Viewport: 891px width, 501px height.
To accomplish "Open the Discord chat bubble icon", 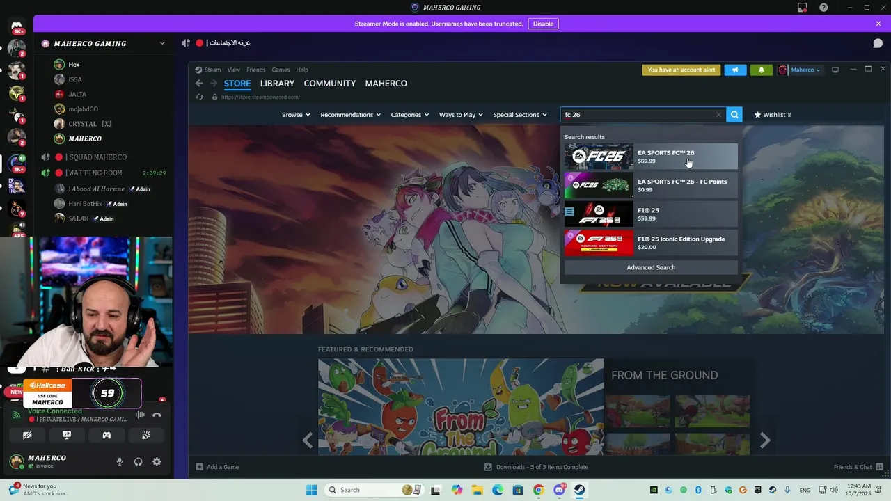I will click(x=878, y=43).
